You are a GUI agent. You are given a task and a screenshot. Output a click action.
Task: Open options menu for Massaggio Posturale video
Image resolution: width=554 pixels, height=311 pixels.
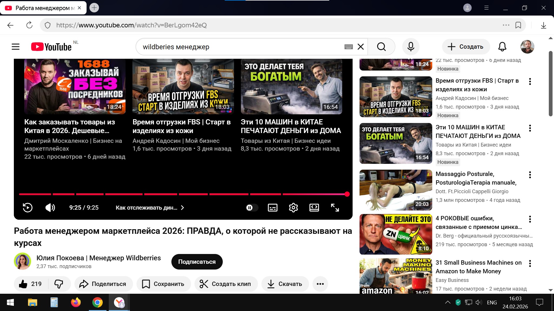pyautogui.click(x=530, y=175)
